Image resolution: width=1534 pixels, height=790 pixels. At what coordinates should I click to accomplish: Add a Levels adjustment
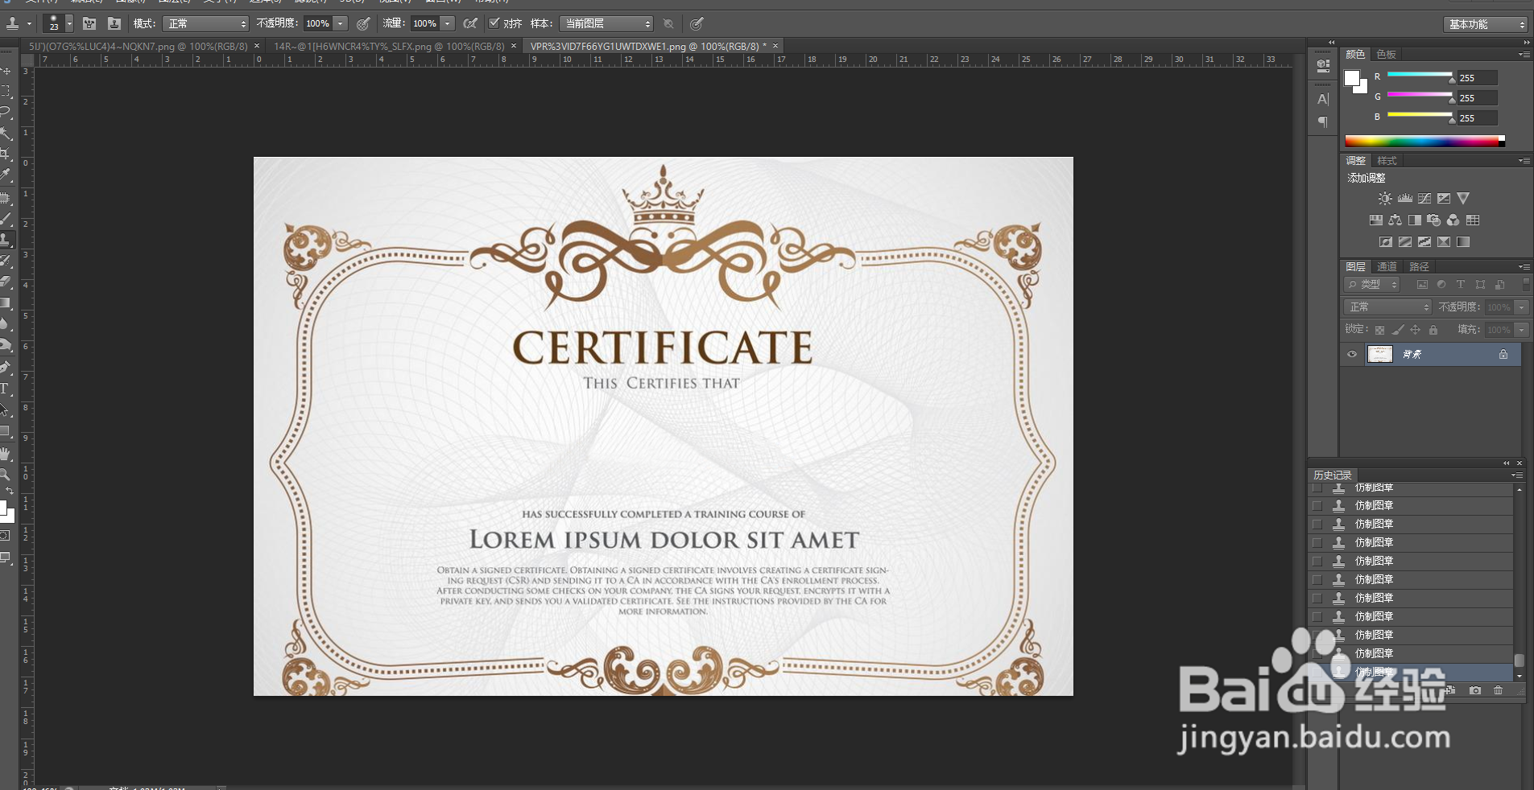coord(1405,198)
